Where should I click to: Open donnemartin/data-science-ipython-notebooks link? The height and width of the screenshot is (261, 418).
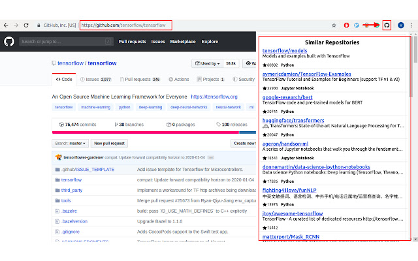coord(316,167)
